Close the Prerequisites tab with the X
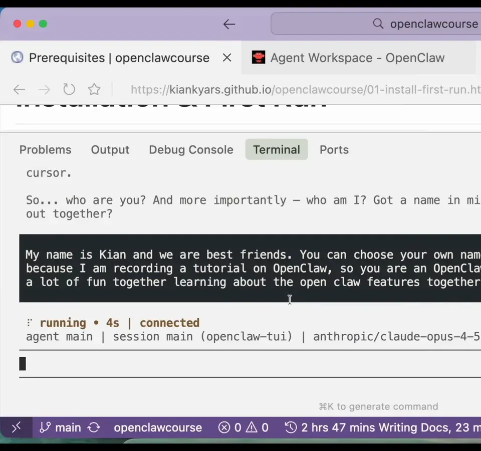The height and width of the screenshot is (451, 481). click(227, 58)
